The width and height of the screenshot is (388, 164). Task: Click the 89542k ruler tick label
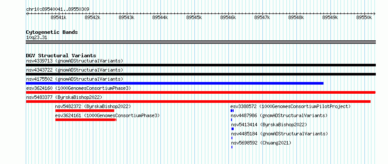92,17
